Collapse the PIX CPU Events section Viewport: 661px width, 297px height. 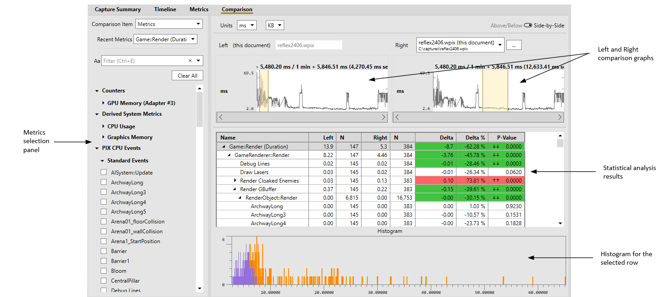coord(97,148)
